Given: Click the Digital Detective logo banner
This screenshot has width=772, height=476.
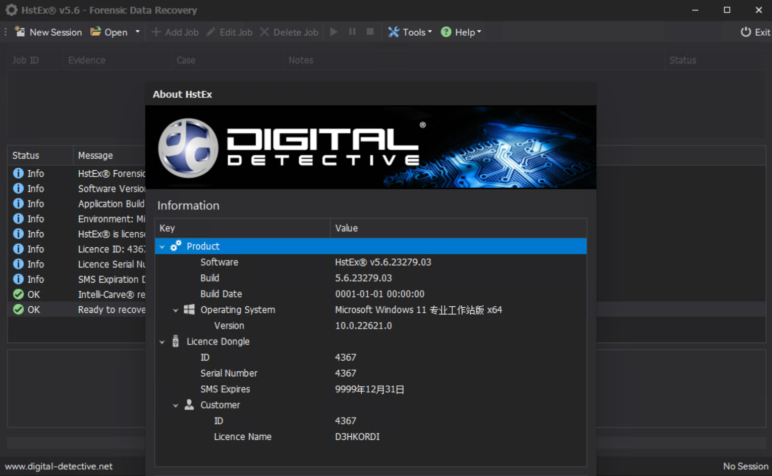Looking at the screenshot, I should click(x=371, y=147).
